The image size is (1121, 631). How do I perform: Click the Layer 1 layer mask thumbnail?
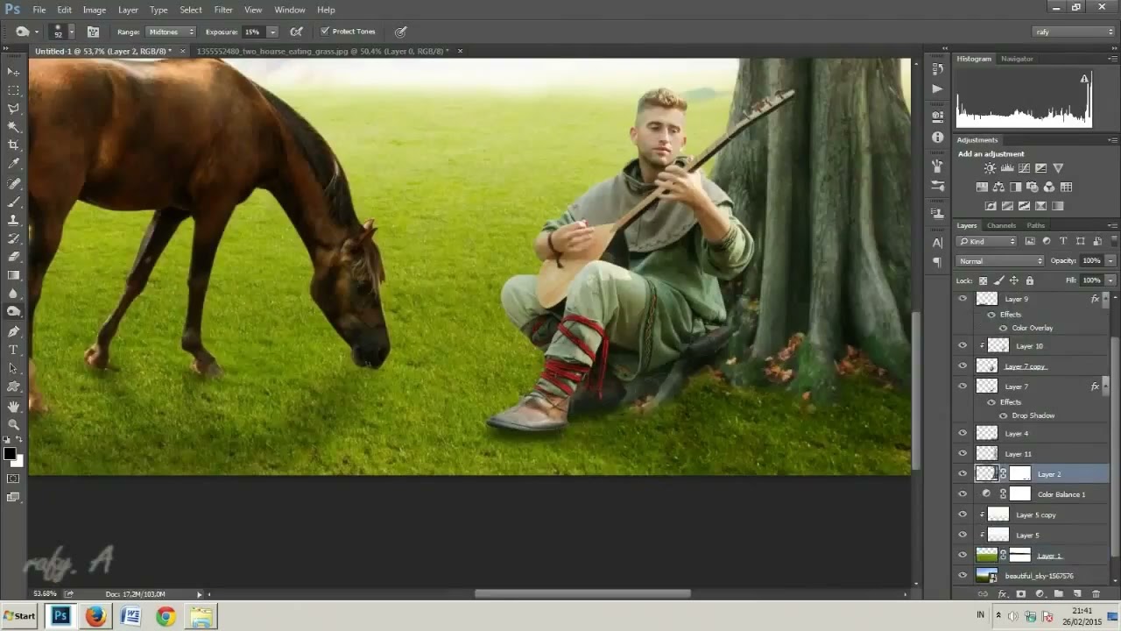tap(1020, 555)
